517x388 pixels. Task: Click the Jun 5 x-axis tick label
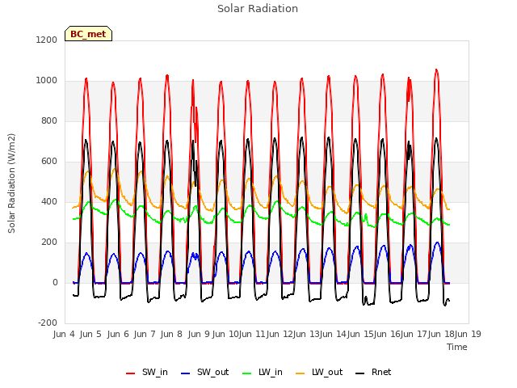tap(90, 334)
